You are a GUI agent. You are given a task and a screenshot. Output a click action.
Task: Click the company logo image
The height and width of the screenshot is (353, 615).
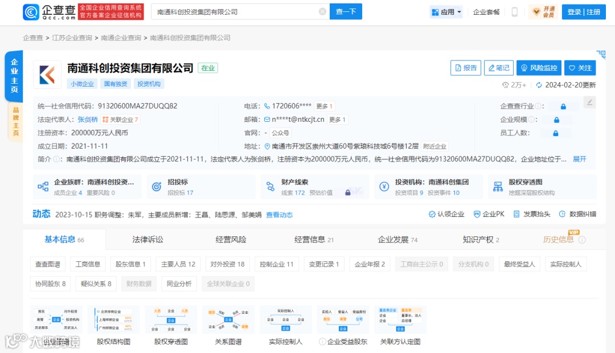47,75
